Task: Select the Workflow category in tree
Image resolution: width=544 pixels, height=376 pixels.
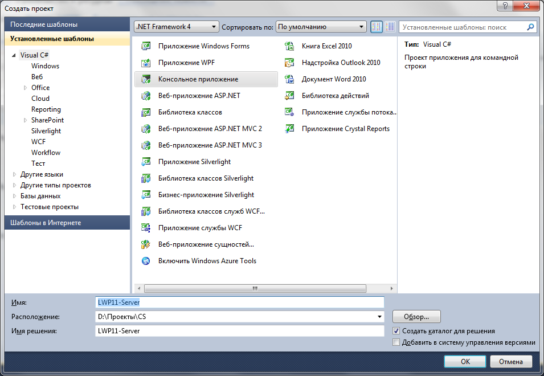Action: 46,153
